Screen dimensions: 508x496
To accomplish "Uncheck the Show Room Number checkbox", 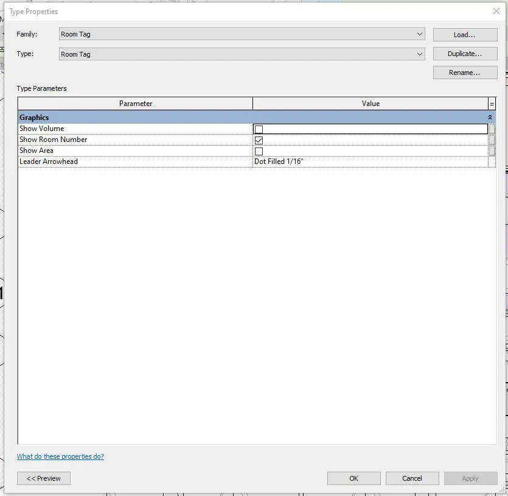I will coord(259,140).
